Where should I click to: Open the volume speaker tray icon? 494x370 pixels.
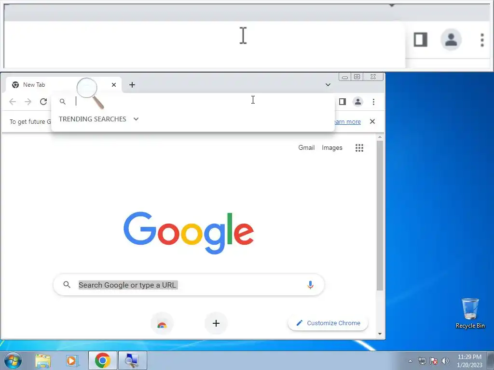pyautogui.click(x=445, y=361)
